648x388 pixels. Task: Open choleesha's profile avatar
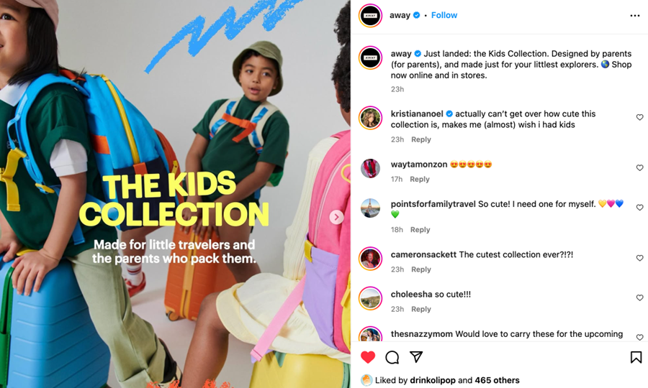tap(370, 298)
